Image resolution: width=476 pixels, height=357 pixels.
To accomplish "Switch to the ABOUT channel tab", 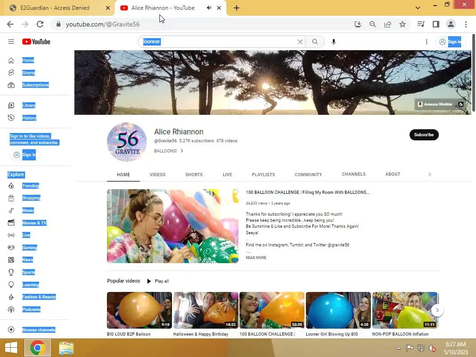I will 392,174.
